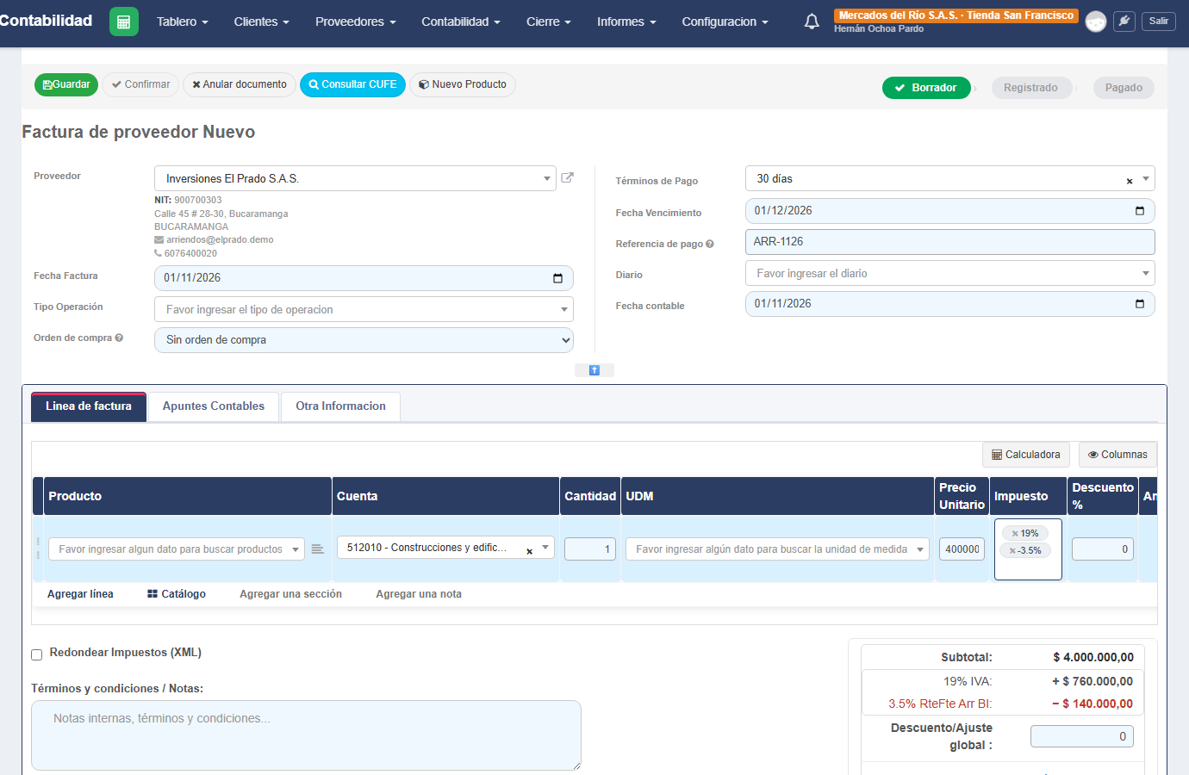The height and width of the screenshot is (775, 1189).
Task: Focus the Precio Unitario field
Action: (x=962, y=549)
